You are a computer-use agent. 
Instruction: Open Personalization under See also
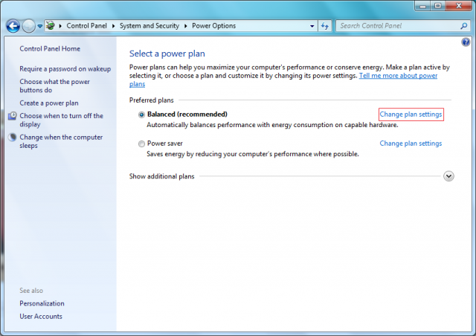point(42,303)
